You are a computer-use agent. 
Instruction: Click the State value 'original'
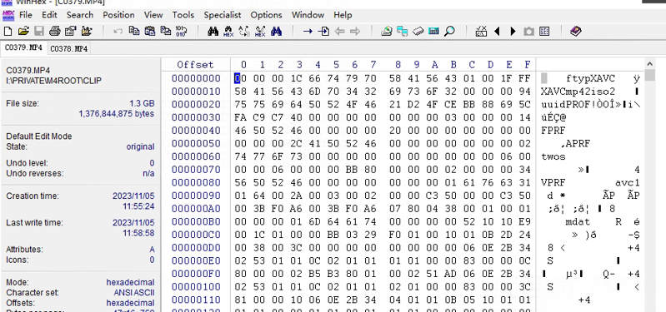tap(141, 146)
